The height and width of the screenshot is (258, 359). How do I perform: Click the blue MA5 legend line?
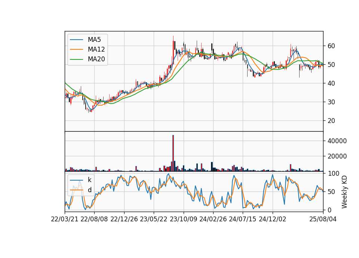click(x=76, y=40)
